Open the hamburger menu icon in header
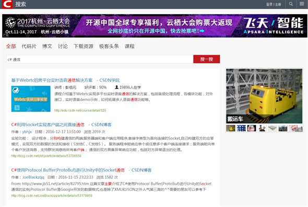This screenshot has width=308, height=207. pos(302,4)
